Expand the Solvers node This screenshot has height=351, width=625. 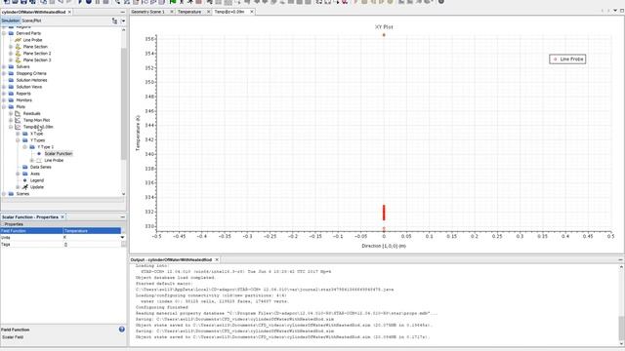(4, 66)
